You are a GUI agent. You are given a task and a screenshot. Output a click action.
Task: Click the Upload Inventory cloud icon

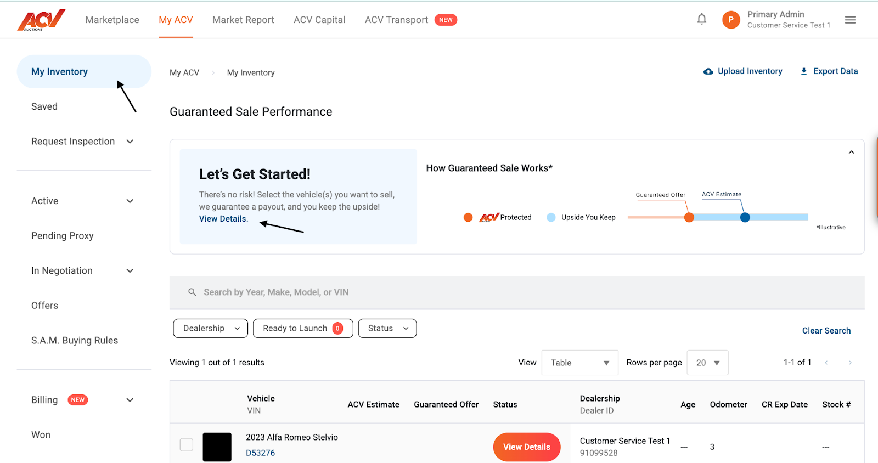point(708,71)
